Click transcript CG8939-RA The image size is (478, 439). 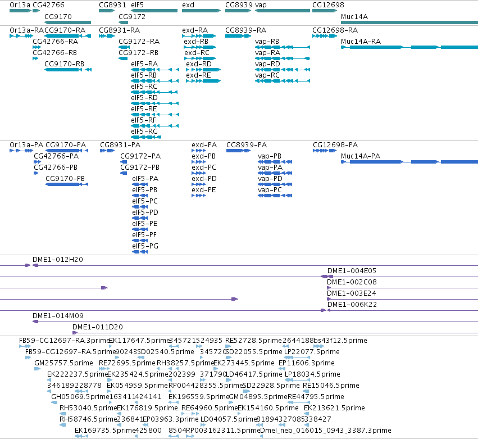point(238,36)
